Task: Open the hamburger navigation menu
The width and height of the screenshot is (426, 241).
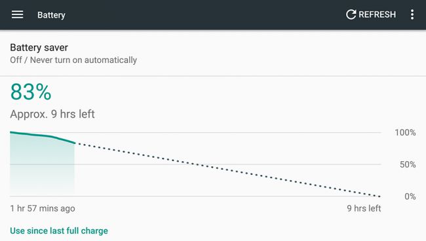Action: 17,14
